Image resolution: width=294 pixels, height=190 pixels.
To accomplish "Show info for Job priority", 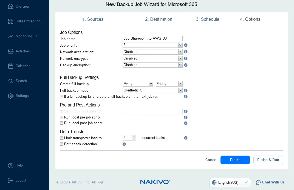I will (186, 45).
